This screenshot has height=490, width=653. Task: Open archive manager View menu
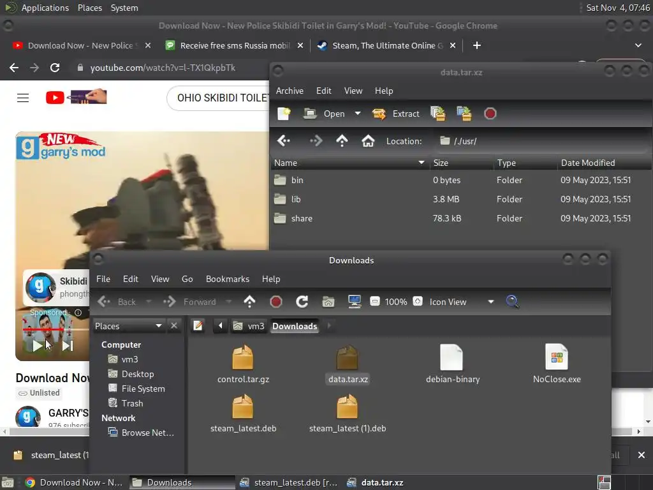[x=353, y=91]
